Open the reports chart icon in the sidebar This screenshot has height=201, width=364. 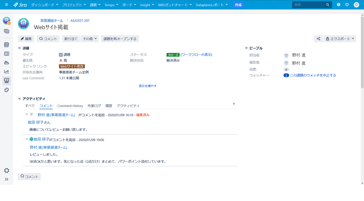(7, 72)
